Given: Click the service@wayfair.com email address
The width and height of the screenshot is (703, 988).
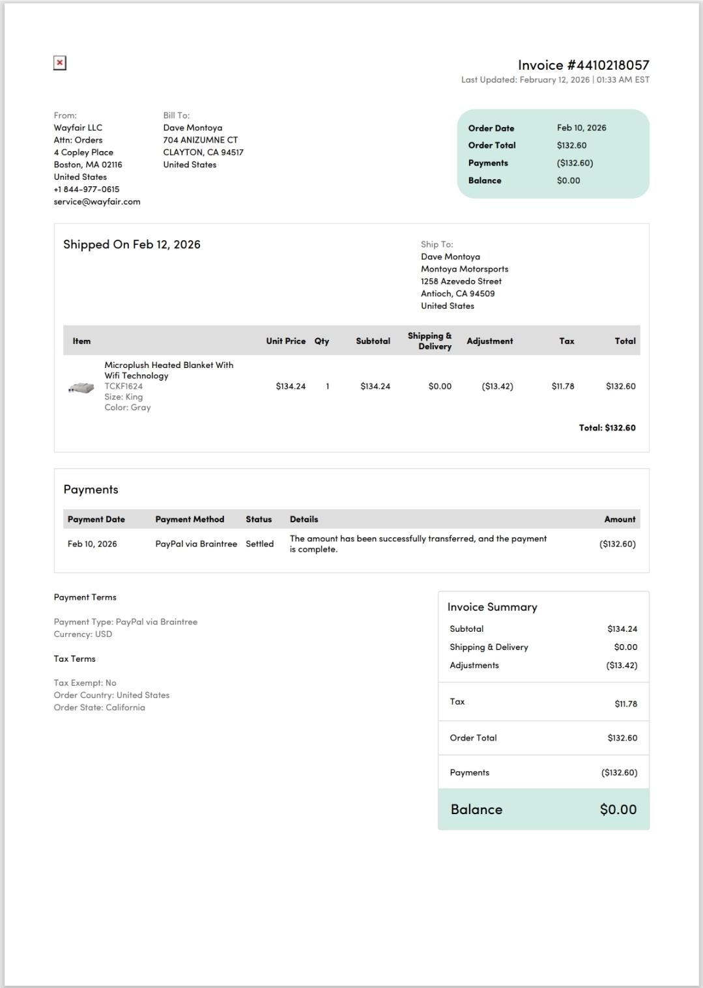Looking at the screenshot, I should [x=97, y=201].
